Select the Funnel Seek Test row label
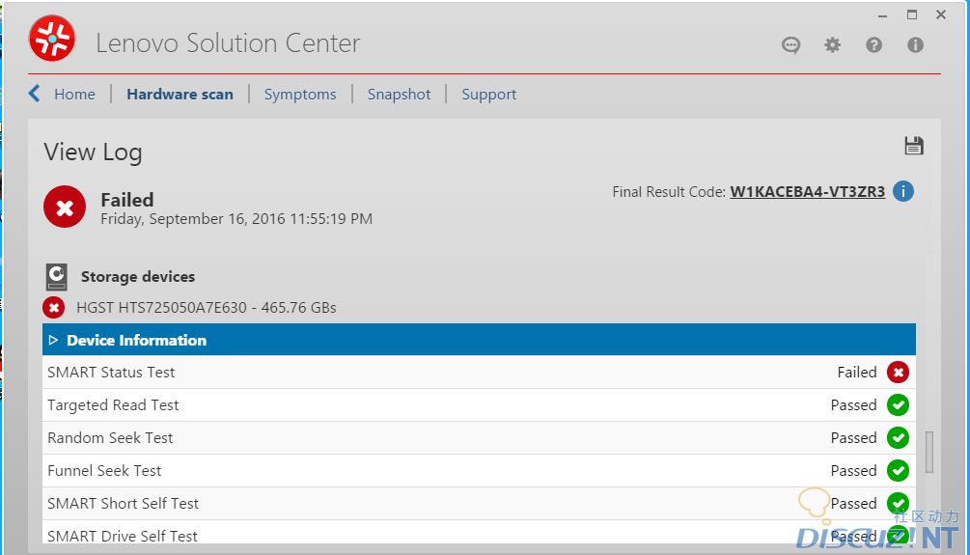Viewport: 970px width, 555px height. tap(104, 470)
